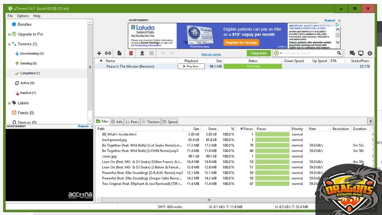Viewport: 382px width, 215px height.
Task: Open Preferences gear icon
Action: 370,53
